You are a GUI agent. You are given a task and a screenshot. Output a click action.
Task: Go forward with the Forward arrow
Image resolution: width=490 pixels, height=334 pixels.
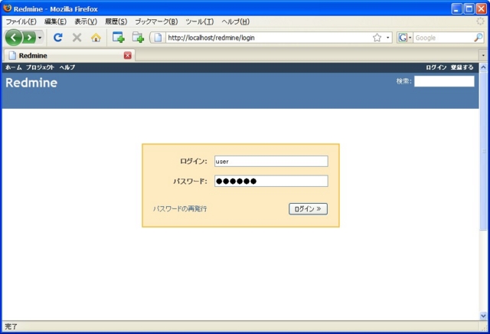pos(29,38)
